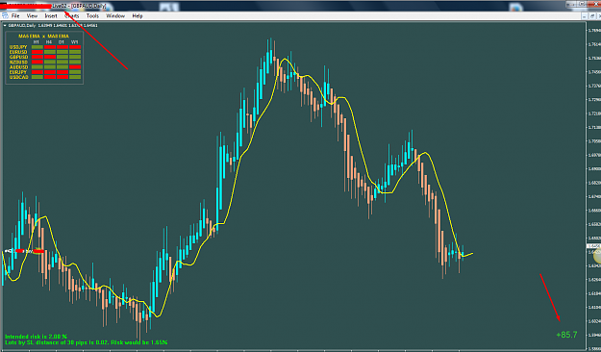Click the chart icon left of File
The image size is (601, 352).
[5, 15]
